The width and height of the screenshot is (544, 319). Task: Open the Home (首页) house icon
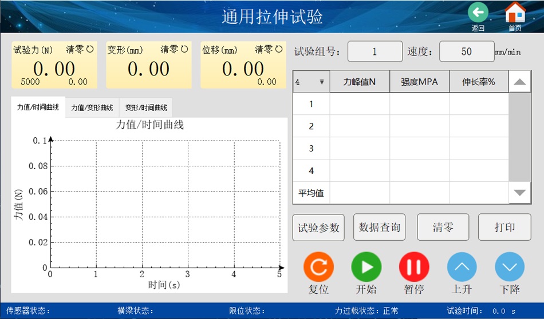coord(515,13)
